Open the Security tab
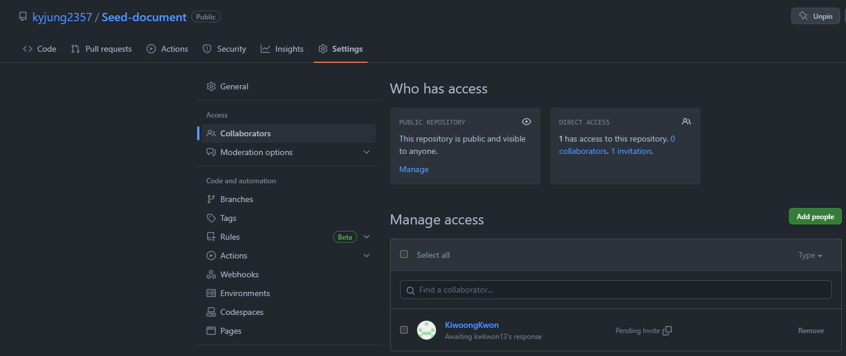 point(224,49)
